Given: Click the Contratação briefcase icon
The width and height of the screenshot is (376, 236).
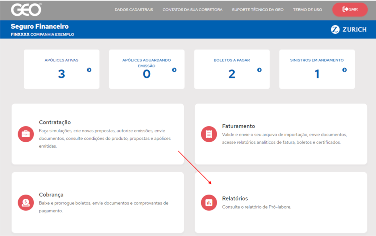Looking at the screenshot, I should click(26, 134).
